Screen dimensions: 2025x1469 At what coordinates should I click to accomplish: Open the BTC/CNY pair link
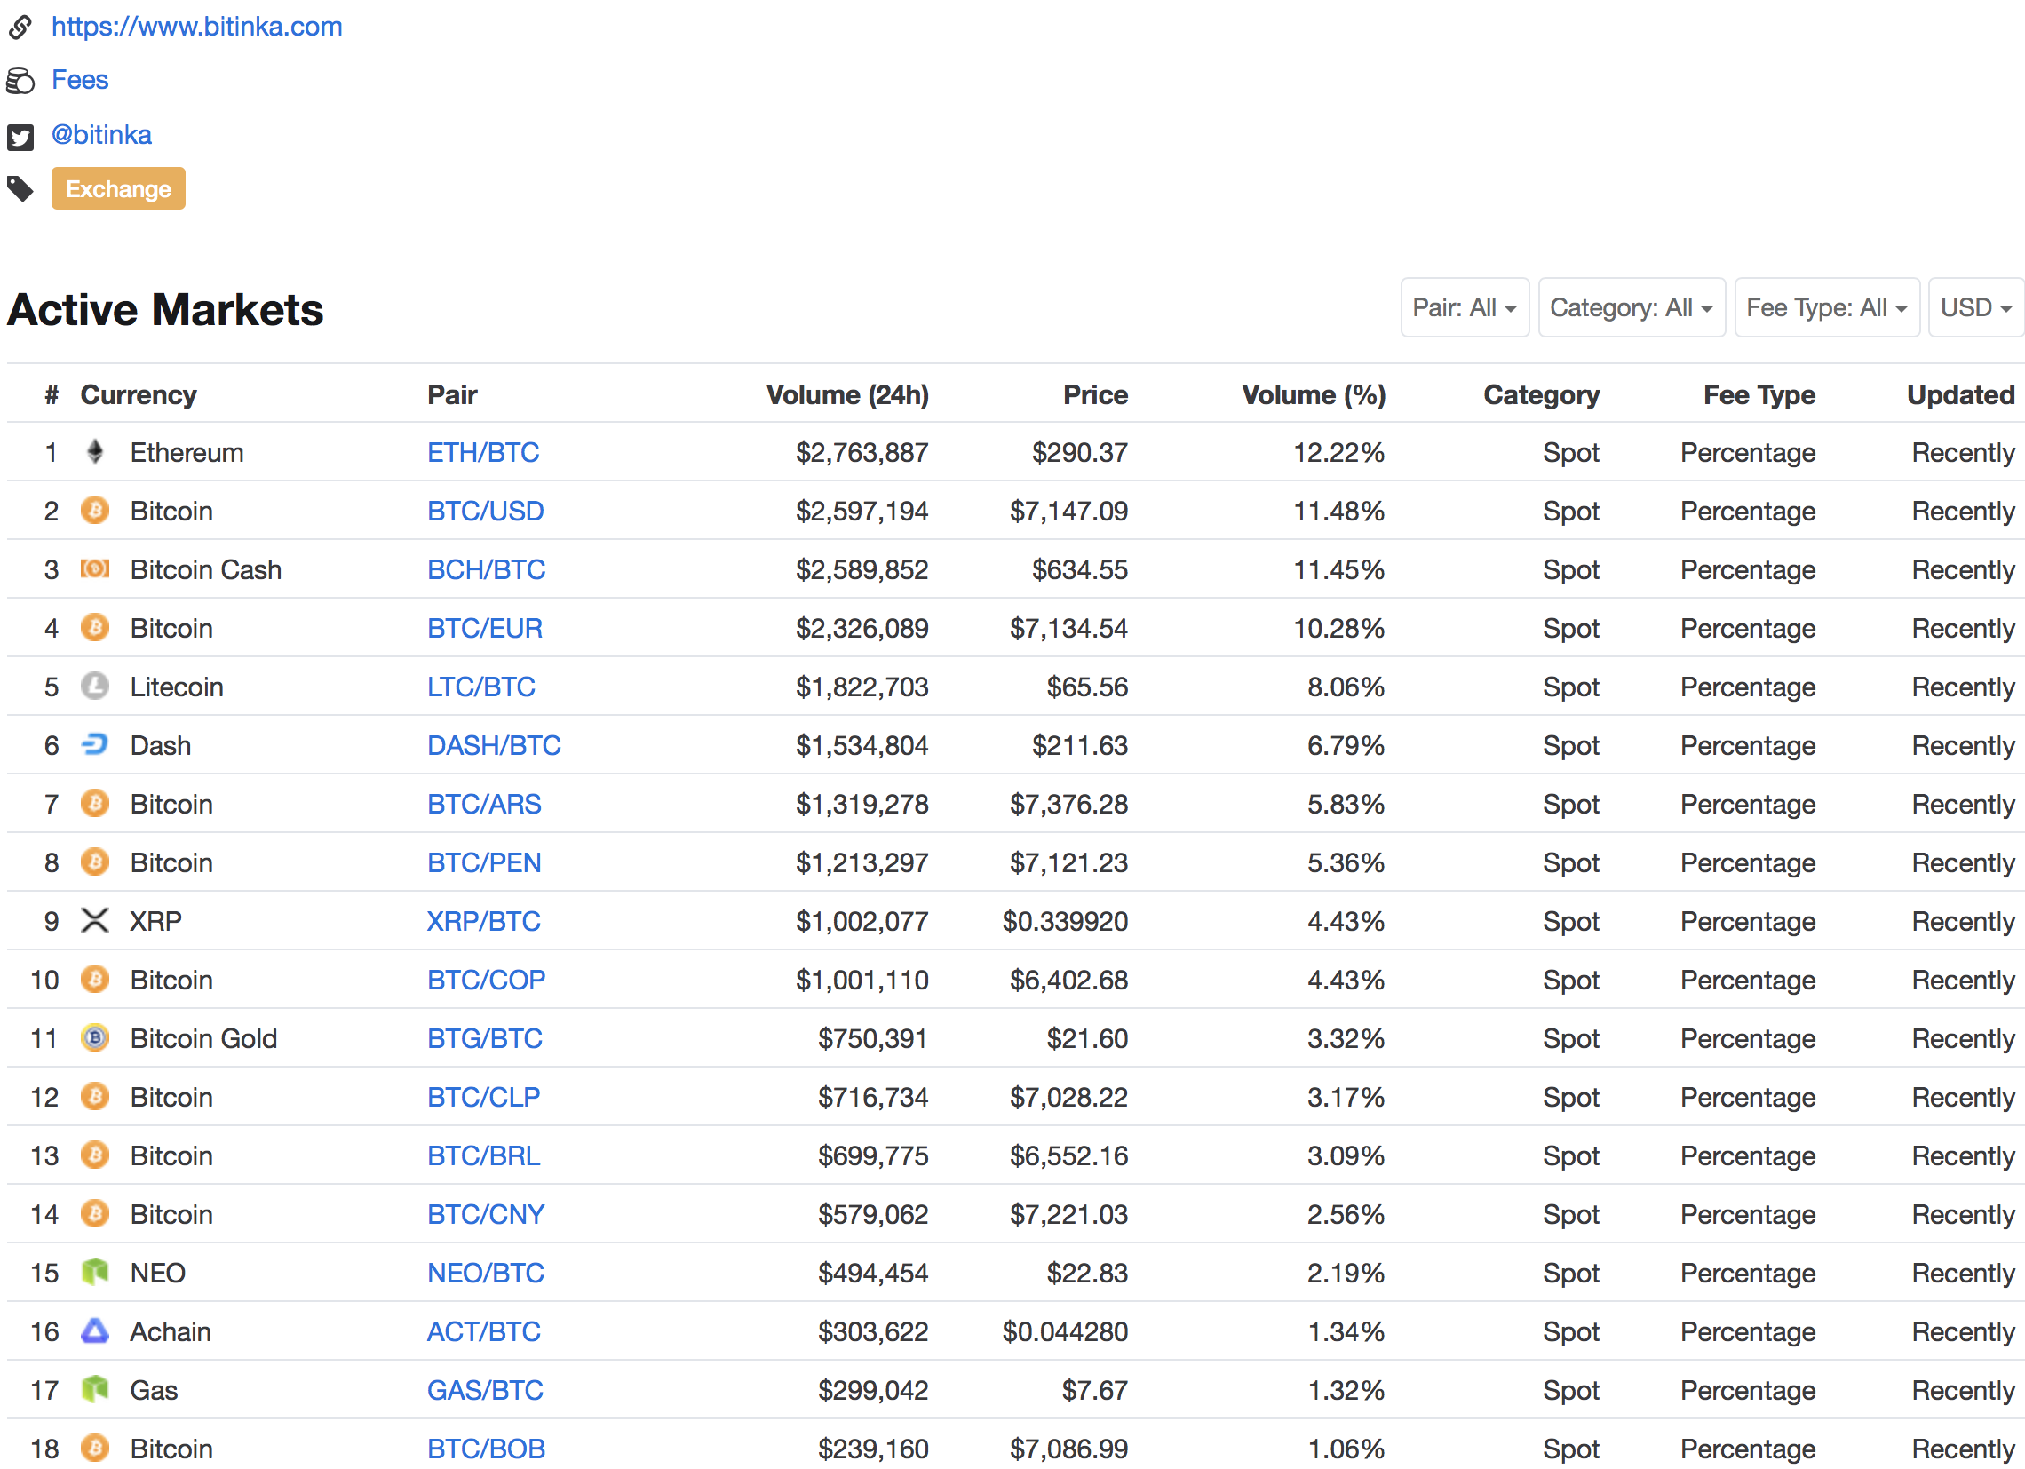[486, 1215]
